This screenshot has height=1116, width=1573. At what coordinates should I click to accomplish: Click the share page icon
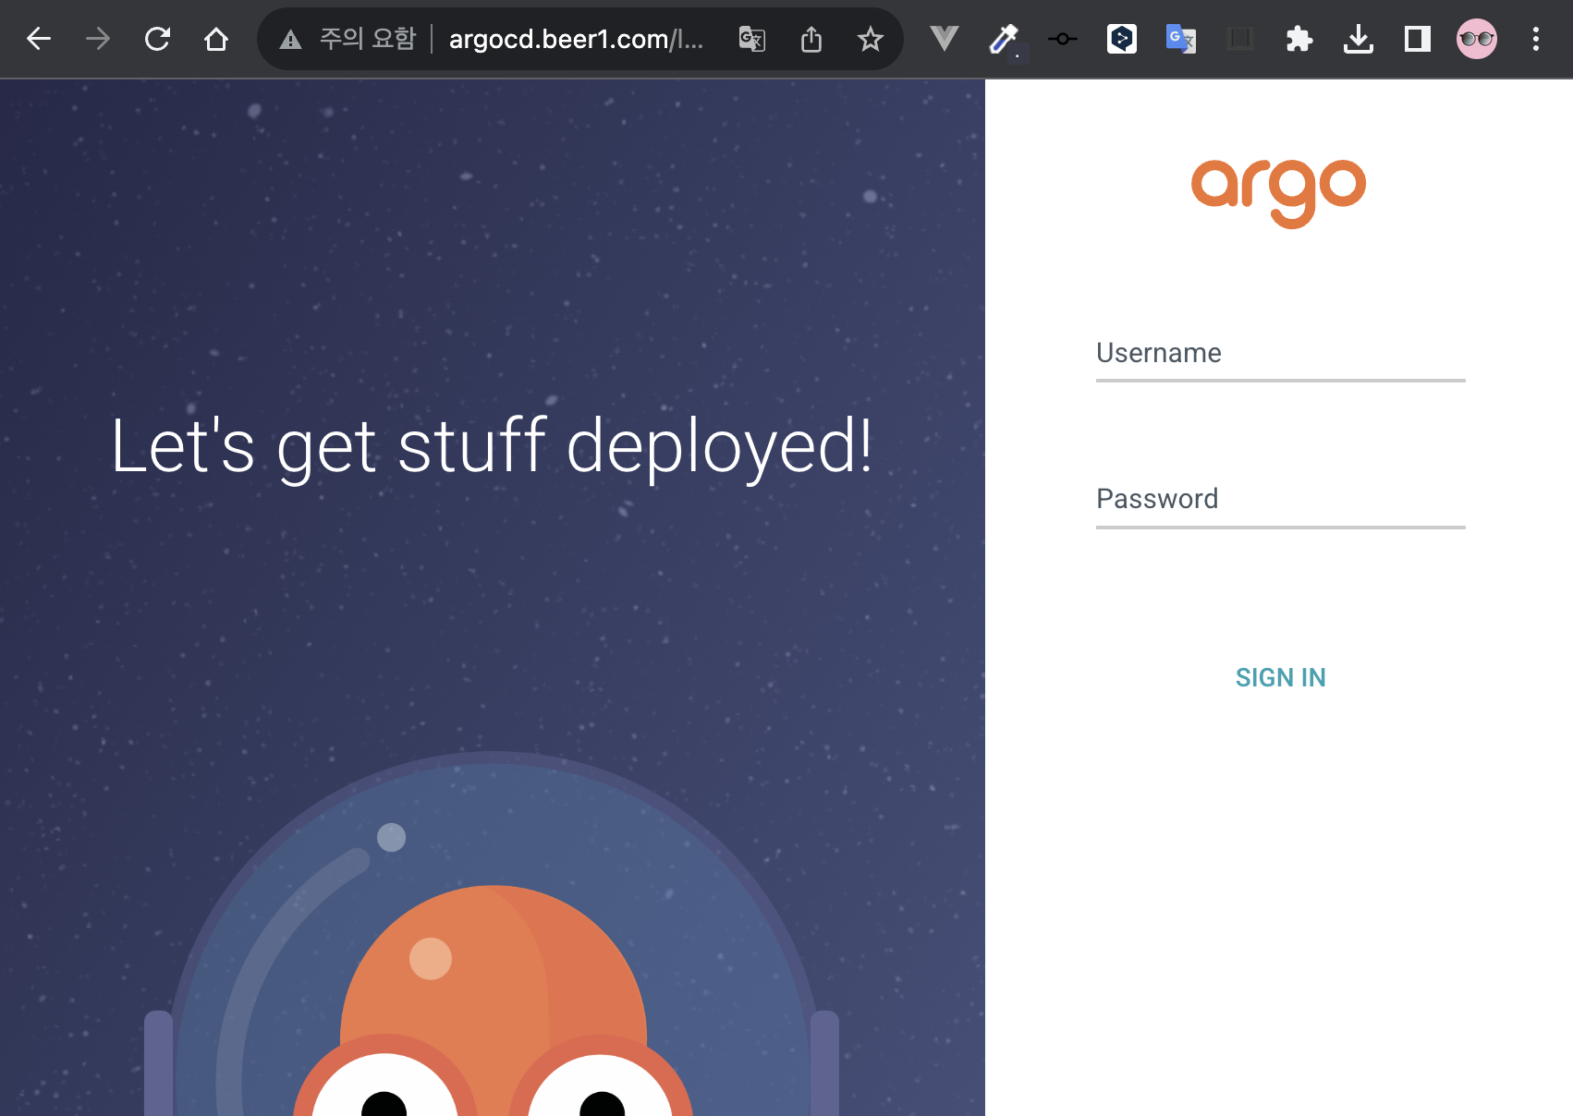coord(811,39)
